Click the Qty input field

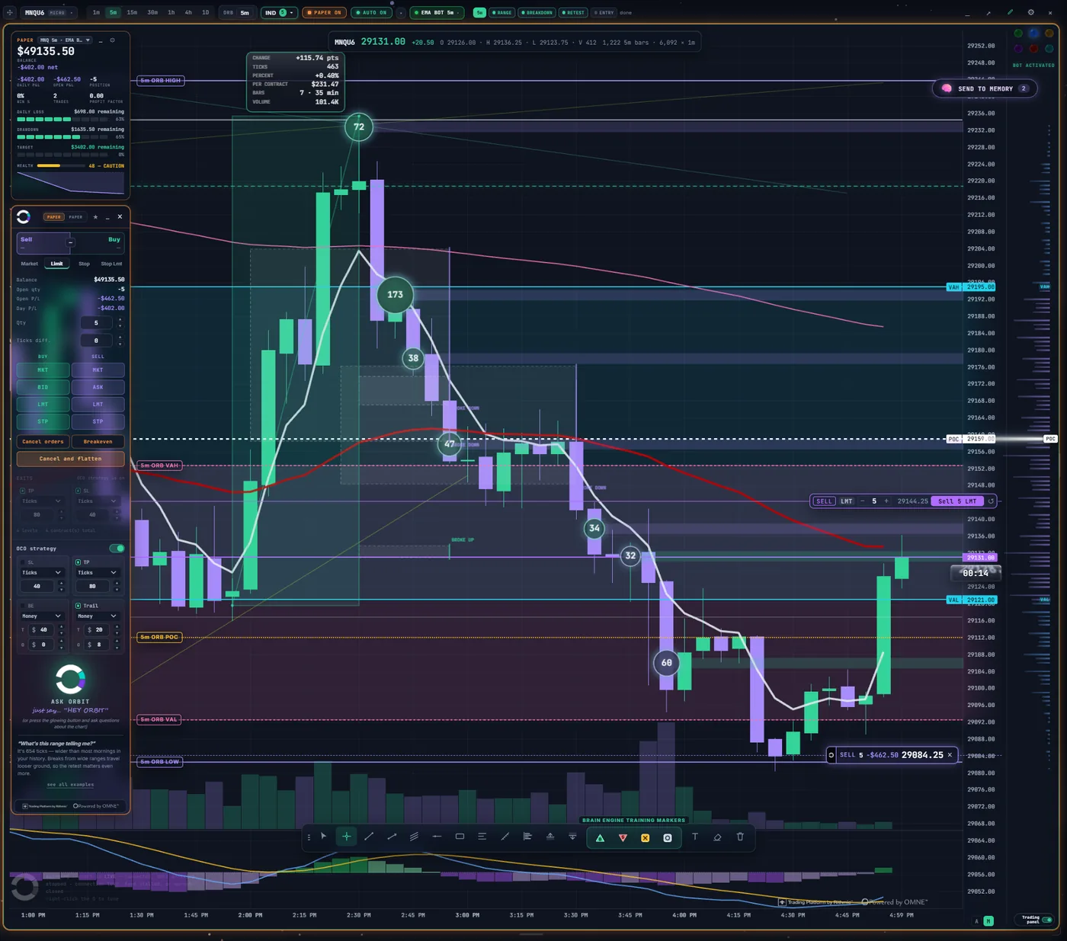[96, 323]
